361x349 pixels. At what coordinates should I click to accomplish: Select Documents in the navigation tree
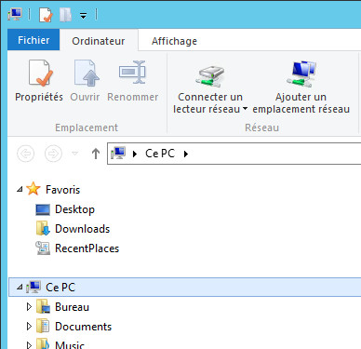click(83, 327)
